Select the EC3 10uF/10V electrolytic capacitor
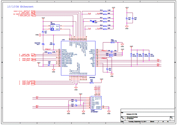Image resolution: width=177 pixels, height=125 pixels. click(x=43, y=44)
